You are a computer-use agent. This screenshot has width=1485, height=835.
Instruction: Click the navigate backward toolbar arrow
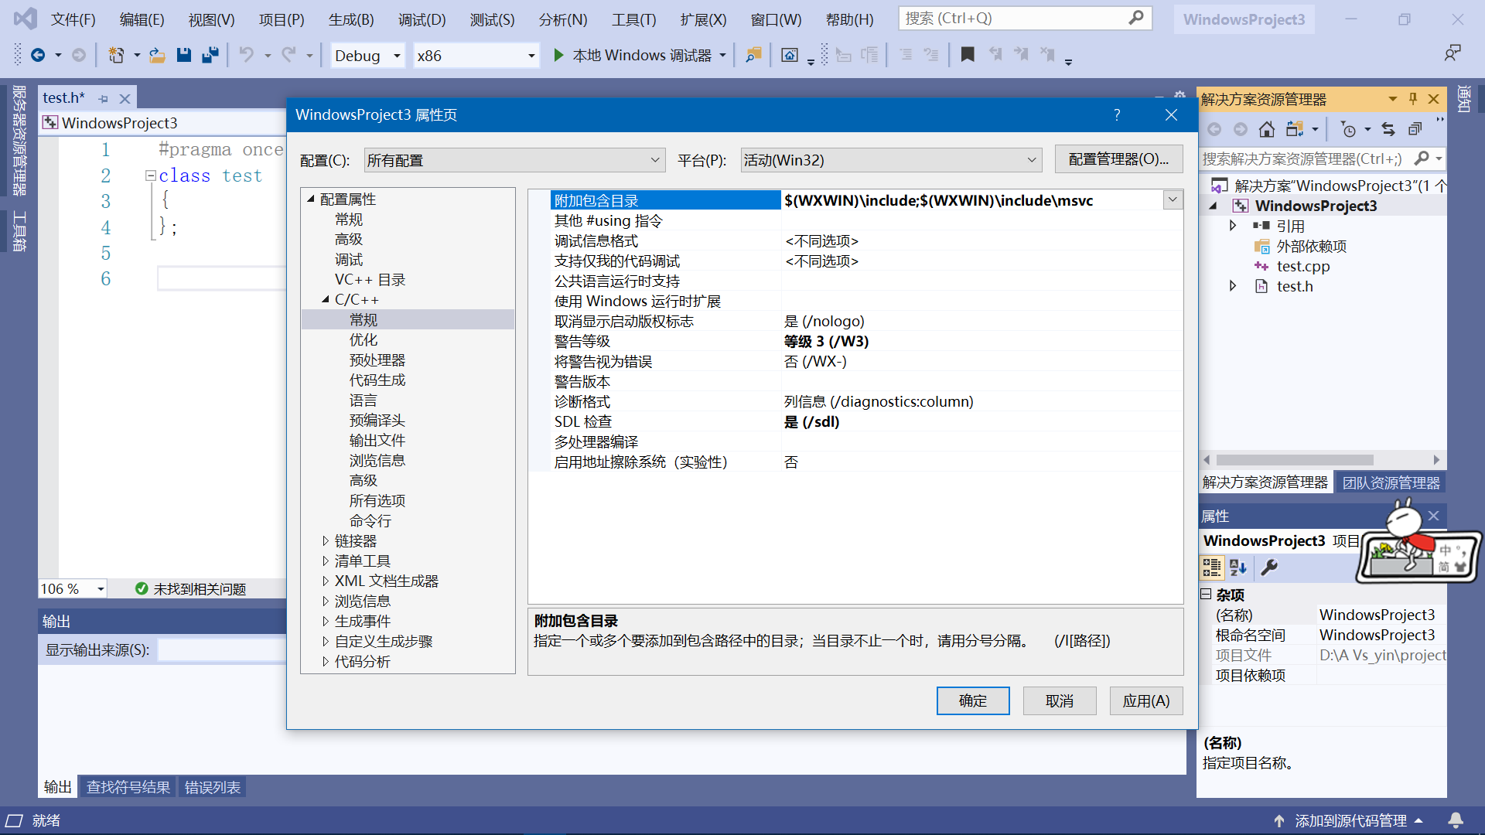(37, 55)
